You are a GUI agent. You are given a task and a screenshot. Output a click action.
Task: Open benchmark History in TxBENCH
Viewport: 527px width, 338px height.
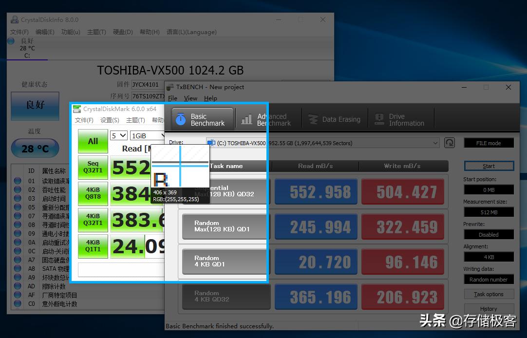[x=489, y=309]
